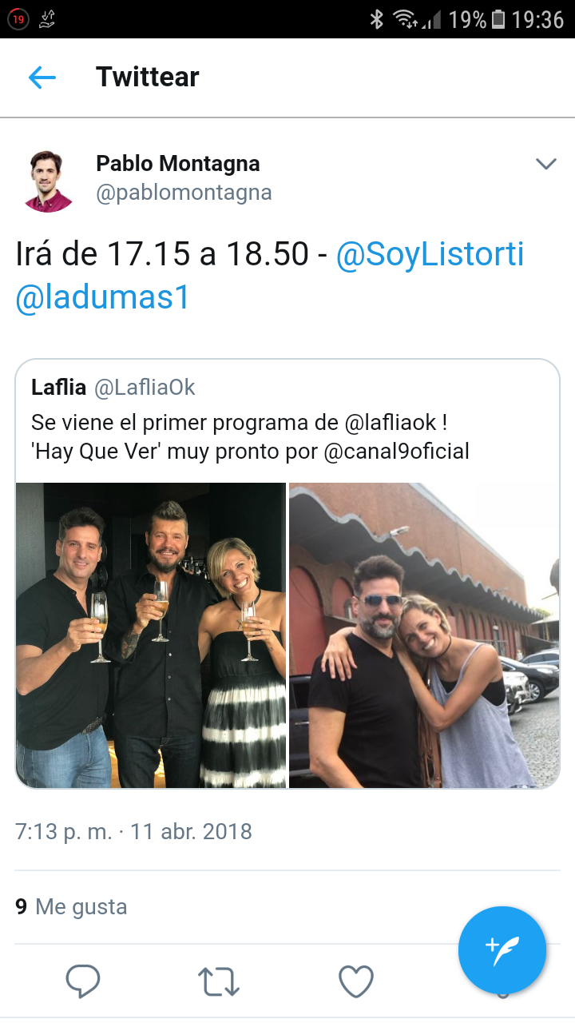Viewport: 575px width, 1023px height.
Task: Tap the back arrow icon
Action: tap(42, 78)
